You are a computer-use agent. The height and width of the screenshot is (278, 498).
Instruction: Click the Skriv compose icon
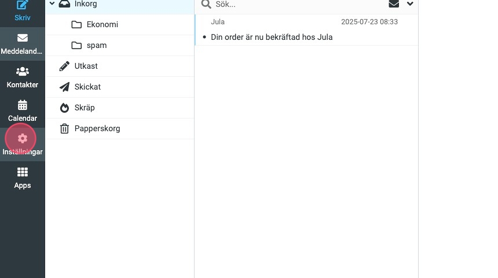pyautogui.click(x=22, y=5)
